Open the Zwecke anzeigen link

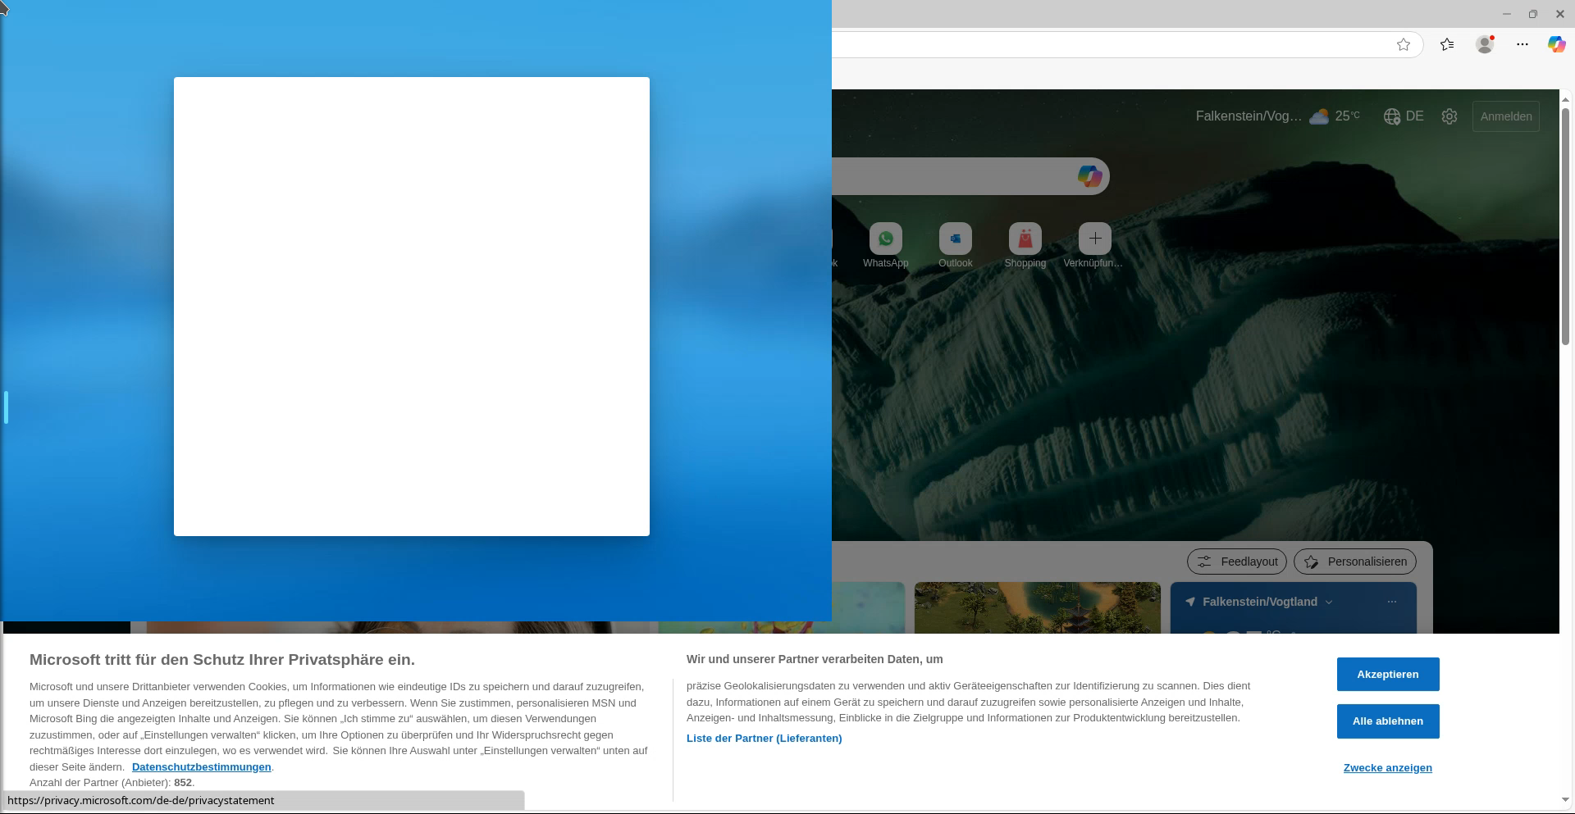(1388, 767)
